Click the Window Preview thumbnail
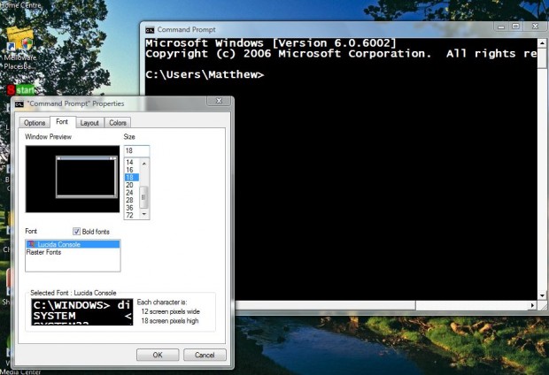This screenshot has height=375, width=549. click(x=73, y=180)
